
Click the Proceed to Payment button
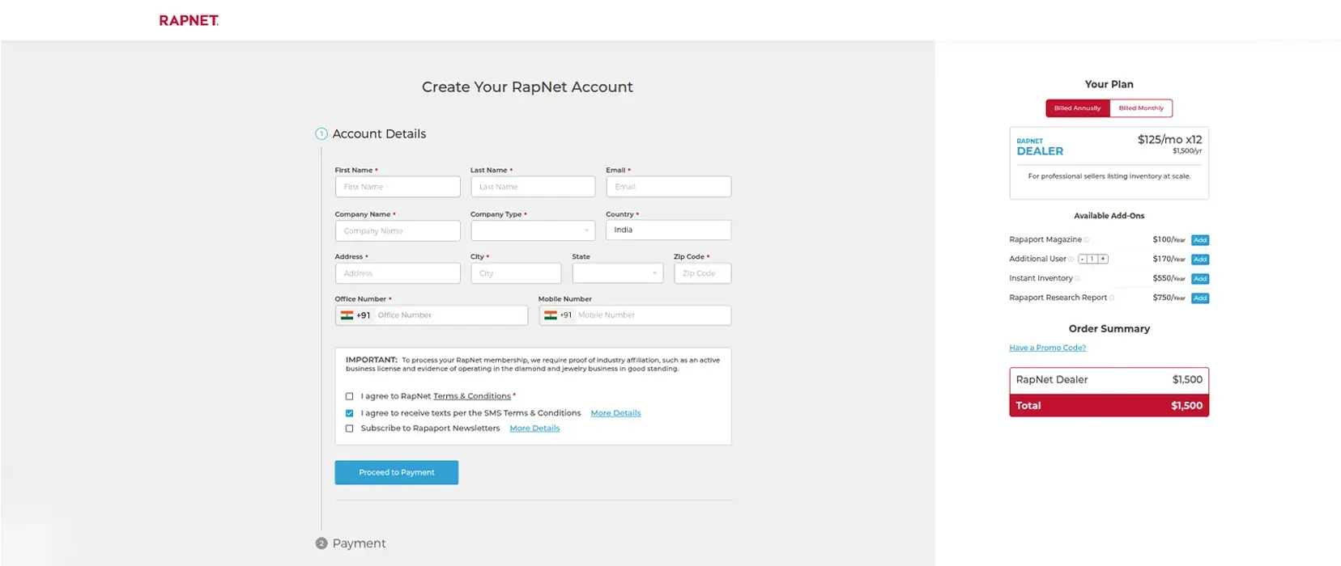click(397, 472)
